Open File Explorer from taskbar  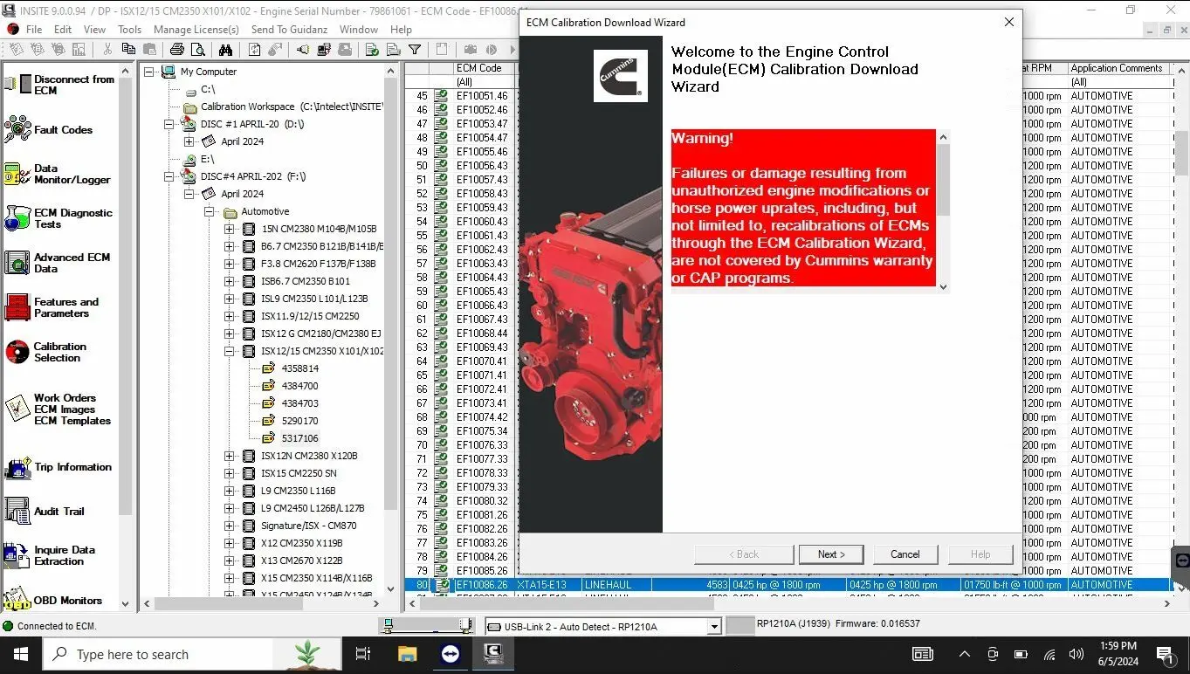407,654
